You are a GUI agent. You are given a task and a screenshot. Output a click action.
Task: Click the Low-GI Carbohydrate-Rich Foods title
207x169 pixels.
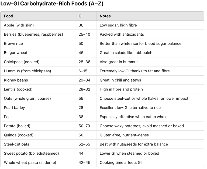pos(52,4)
